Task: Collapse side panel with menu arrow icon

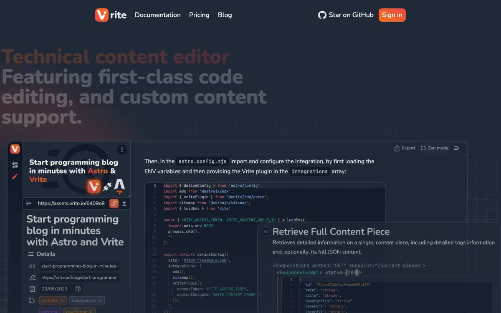Action: (456, 148)
